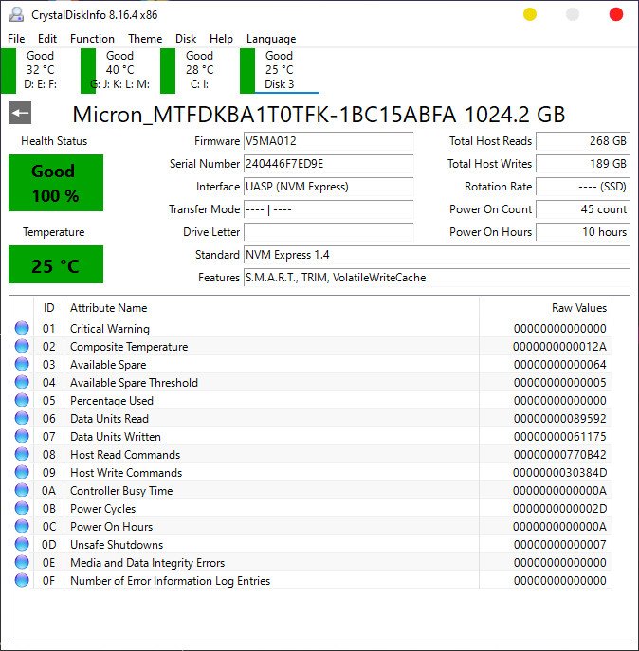Click the Raw Values column header
Viewport: 639px width, 651px height.
545,308
